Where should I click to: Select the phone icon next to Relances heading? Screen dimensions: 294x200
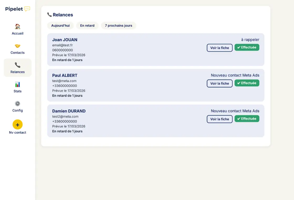click(x=49, y=14)
